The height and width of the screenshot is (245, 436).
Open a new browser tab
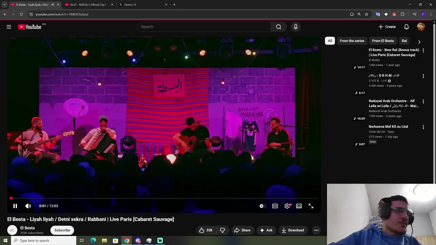point(174,5)
